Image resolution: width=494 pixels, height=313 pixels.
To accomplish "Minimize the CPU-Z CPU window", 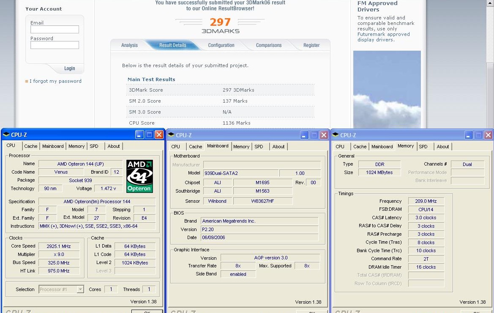I will [139, 135].
